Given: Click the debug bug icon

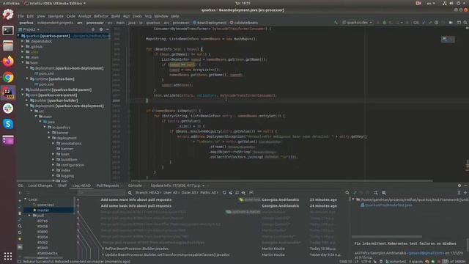Looking at the screenshot, I should [384, 23].
